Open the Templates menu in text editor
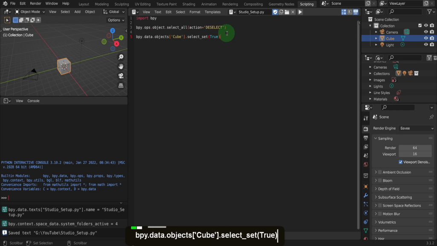Image resolution: width=437 pixels, height=246 pixels. pos(213,12)
